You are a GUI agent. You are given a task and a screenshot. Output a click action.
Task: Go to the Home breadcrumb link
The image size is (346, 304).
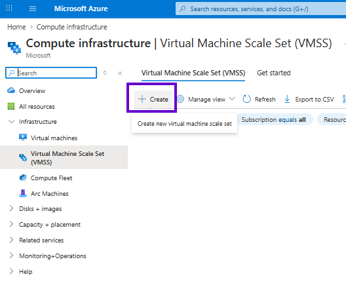tap(16, 27)
